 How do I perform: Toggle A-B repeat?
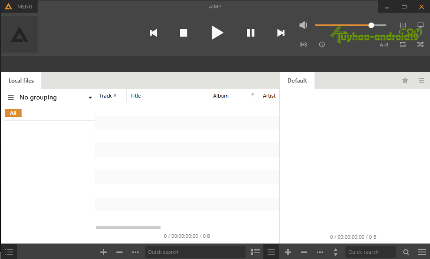384,45
